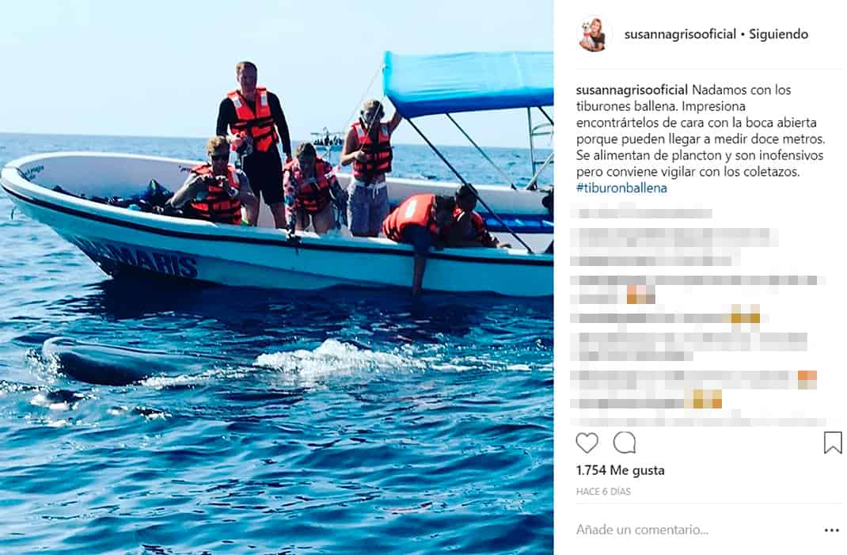The height and width of the screenshot is (555, 847).
Task: Open susannagrisooficial profile picture avatar
Action: coord(594,35)
